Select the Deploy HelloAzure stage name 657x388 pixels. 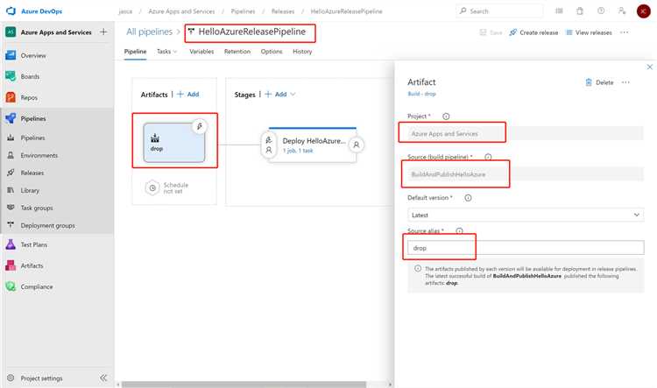coord(314,141)
